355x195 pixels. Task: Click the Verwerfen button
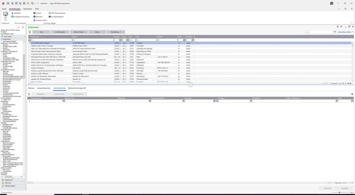(327, 188)
